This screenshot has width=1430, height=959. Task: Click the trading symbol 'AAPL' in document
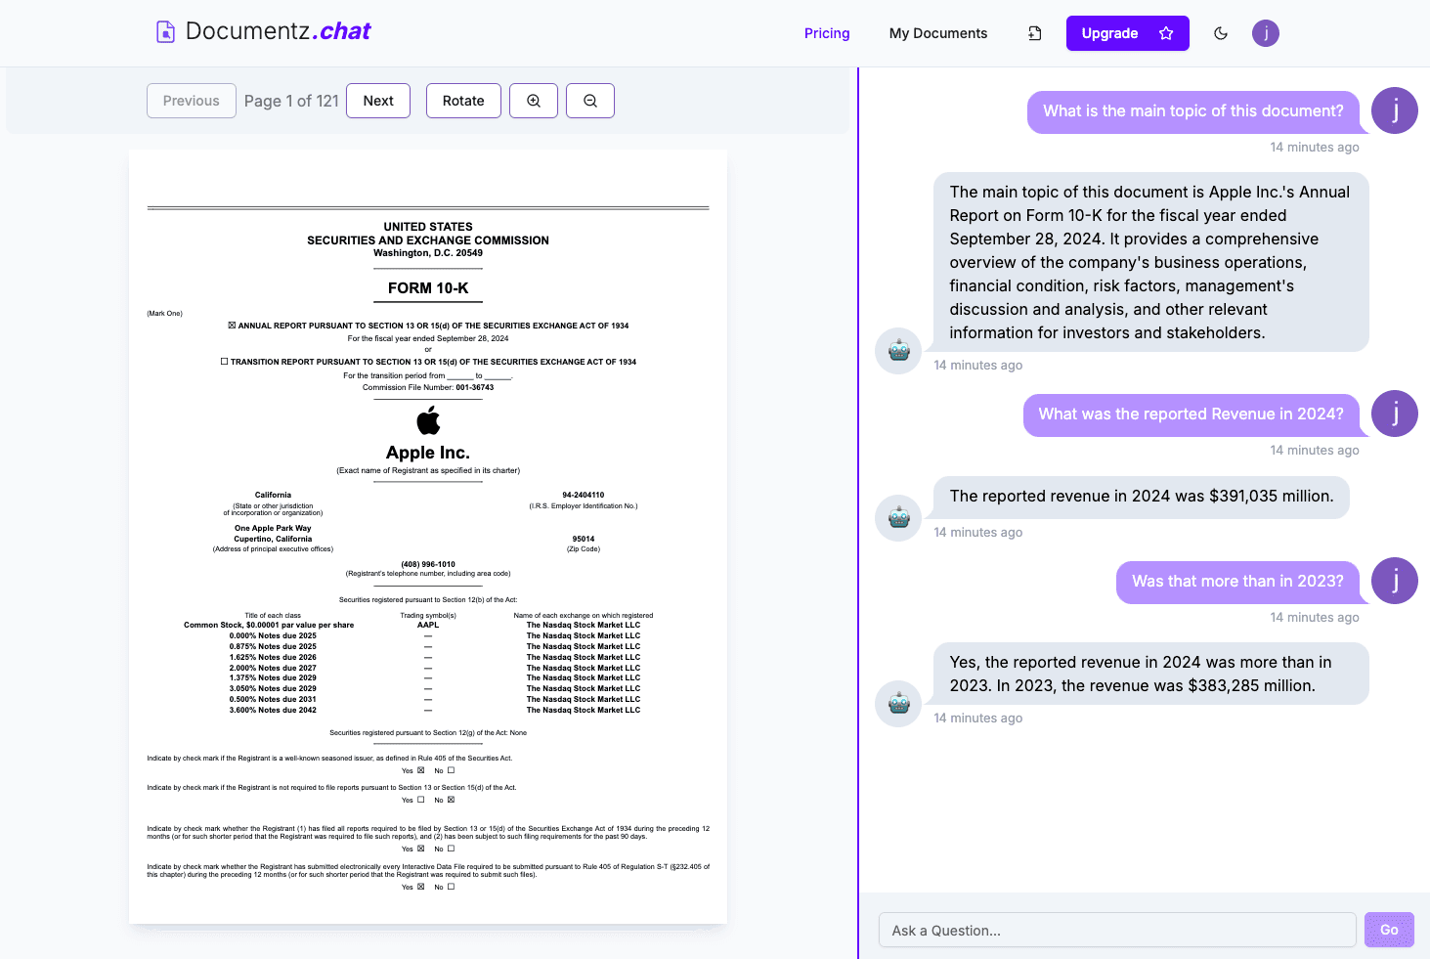click(428, 626)
